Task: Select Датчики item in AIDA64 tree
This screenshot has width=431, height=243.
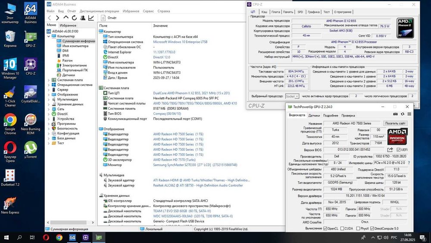Action: (69, 75)
